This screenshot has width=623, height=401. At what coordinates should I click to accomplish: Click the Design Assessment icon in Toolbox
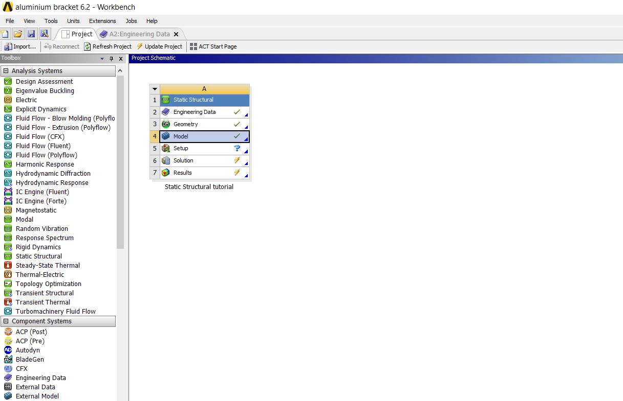click(x=8, y=81)
